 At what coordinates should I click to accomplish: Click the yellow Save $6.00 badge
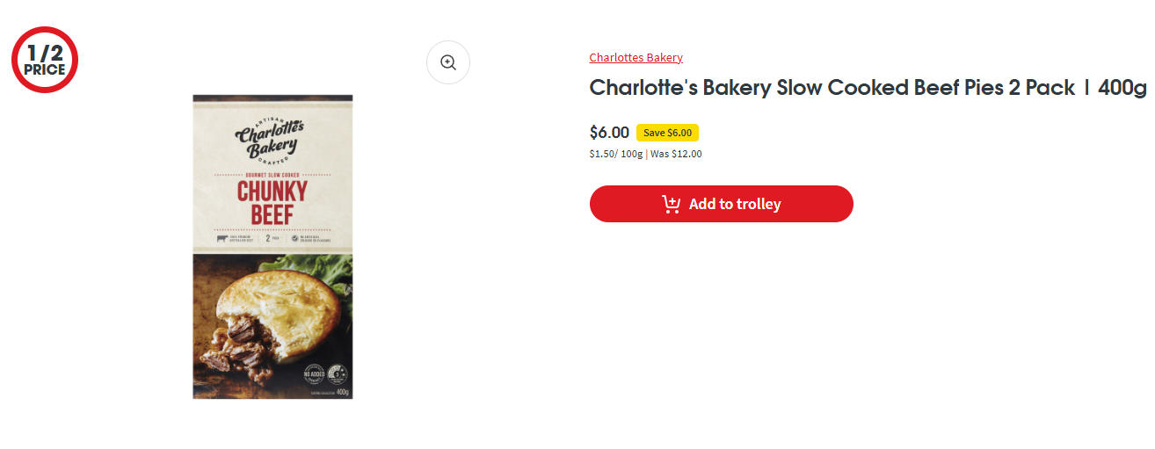tap(667, 133)
